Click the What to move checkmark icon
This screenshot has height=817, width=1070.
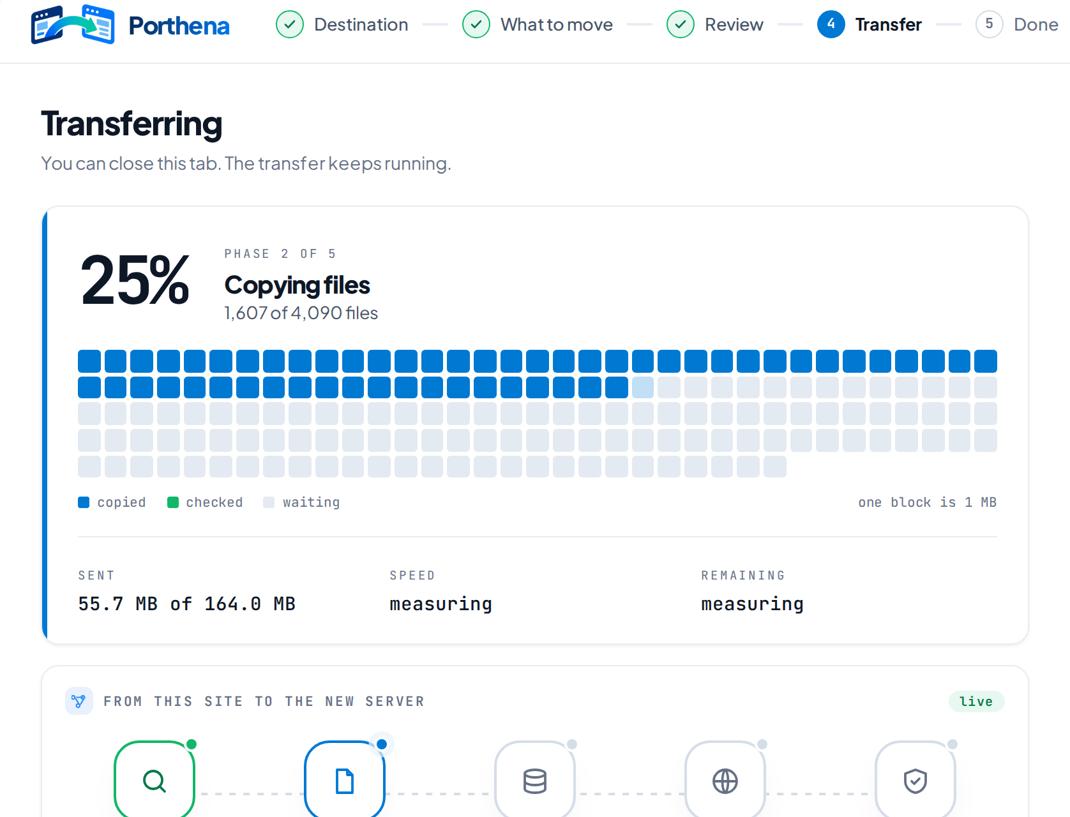click(x=476, y=24)
